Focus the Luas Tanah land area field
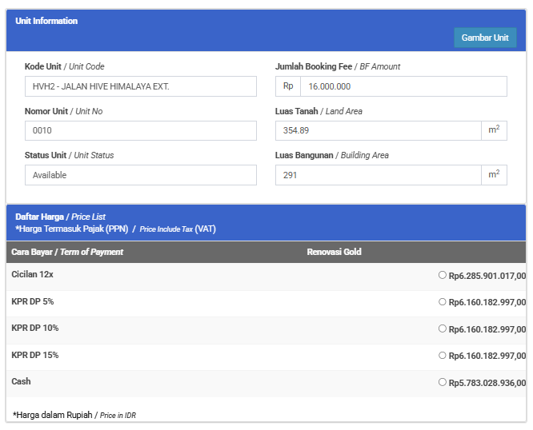The height and width of the screenshot is (430, 533). click(x=378, y=131)
